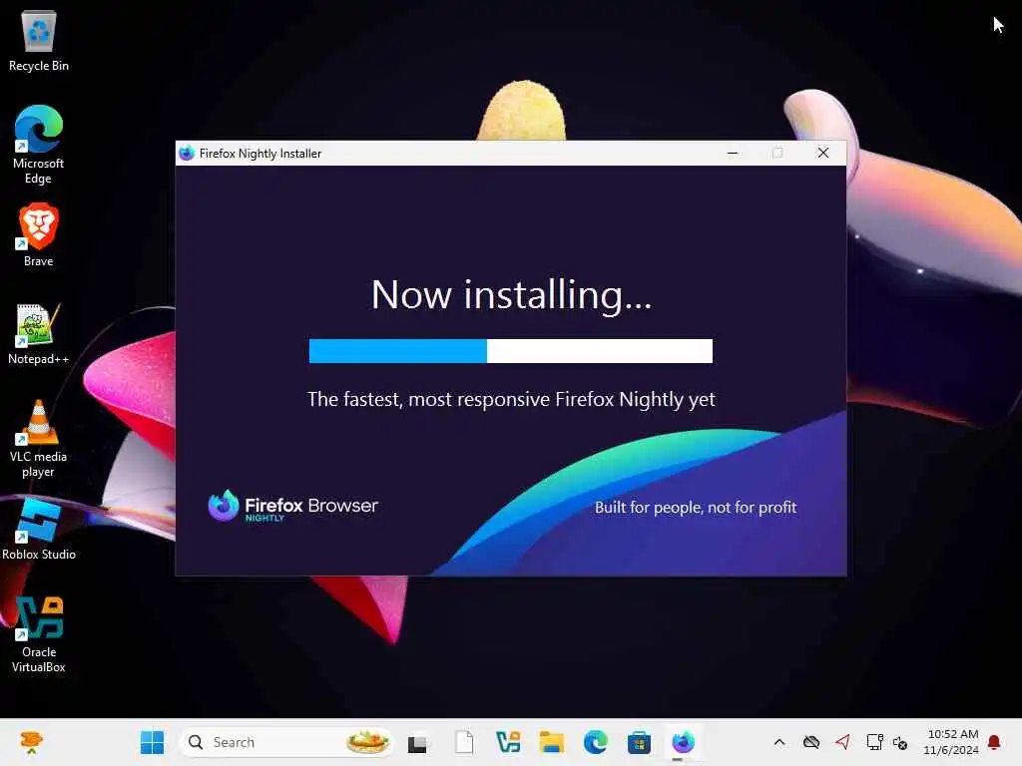Select the Microsoft Edge desktop shortcut
The width and height of the screenshot is (1022, 766).
[x=39, y=145]
